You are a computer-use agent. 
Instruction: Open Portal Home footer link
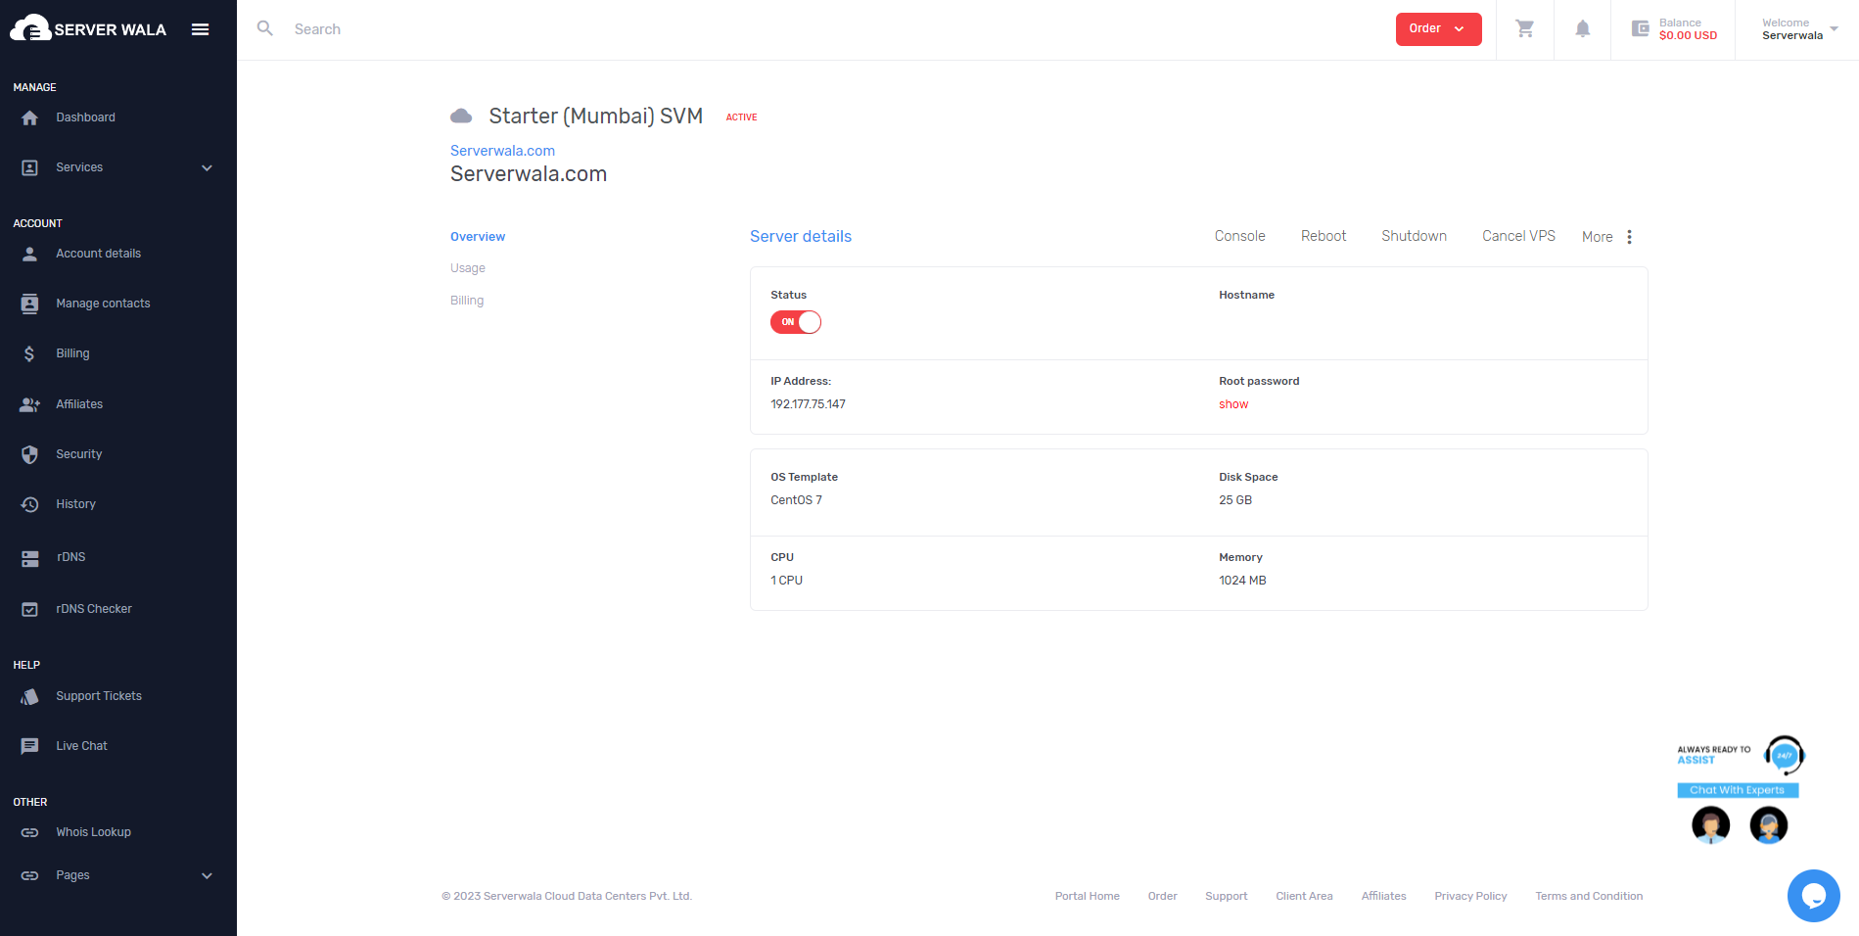click(x=1087, y=896)
